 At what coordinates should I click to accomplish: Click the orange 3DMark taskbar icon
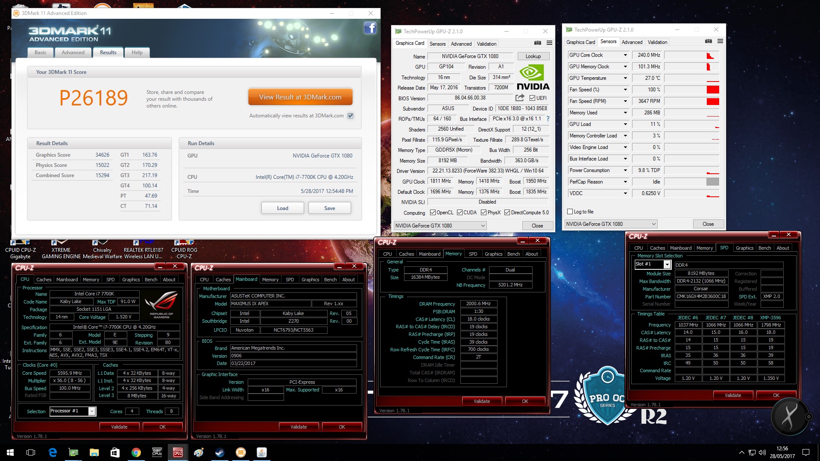point(241,452)
